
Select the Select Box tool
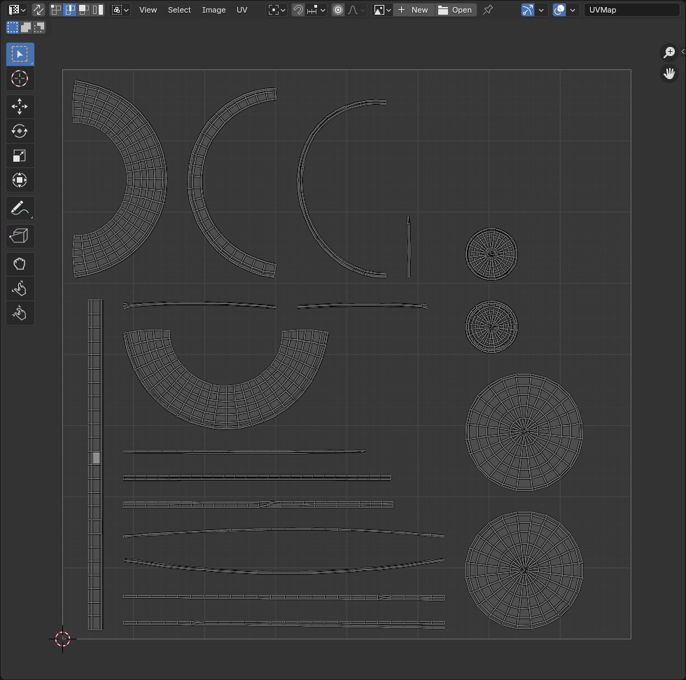point(20,54)
